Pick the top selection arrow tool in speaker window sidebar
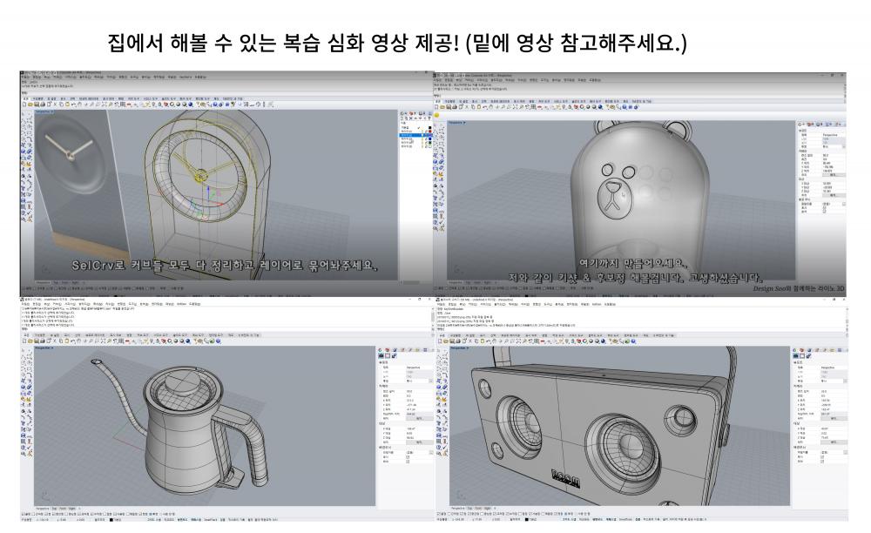Viewport: 871px width, 533px height. (437, 349)
